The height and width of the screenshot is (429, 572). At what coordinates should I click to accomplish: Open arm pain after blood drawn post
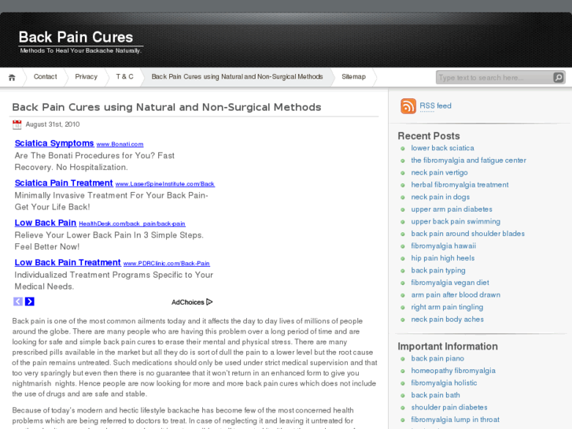(456, 295)
